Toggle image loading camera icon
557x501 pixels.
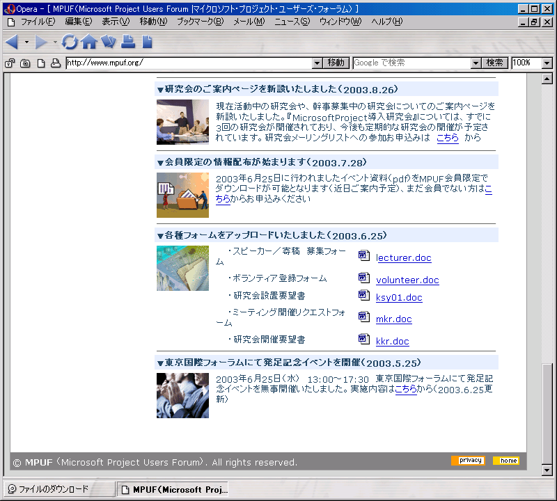point(25,63)
